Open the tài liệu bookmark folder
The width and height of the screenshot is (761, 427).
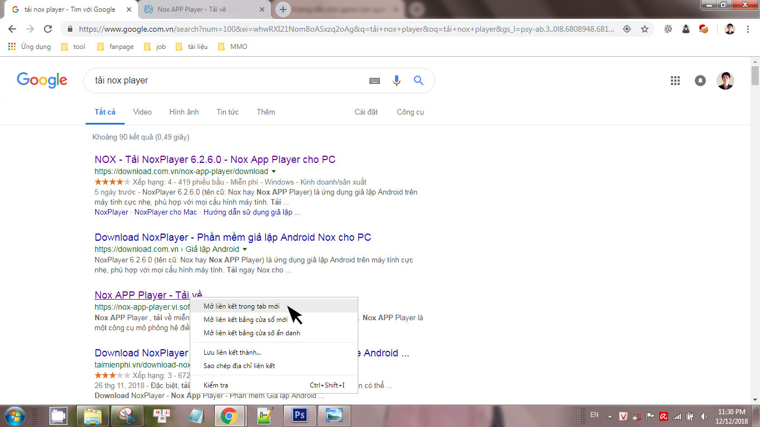[x=191, y=47]
